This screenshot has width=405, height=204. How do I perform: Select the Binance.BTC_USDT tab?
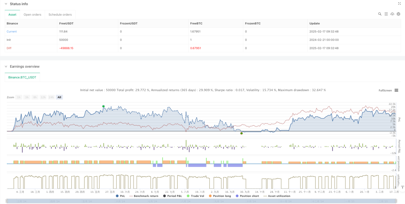point(22,77)
